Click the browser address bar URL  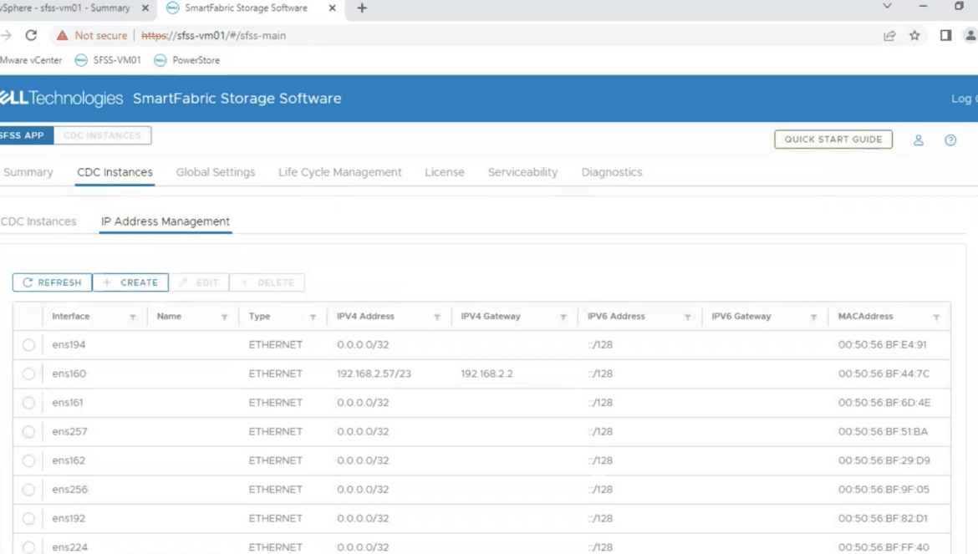[x=213, y=36]
